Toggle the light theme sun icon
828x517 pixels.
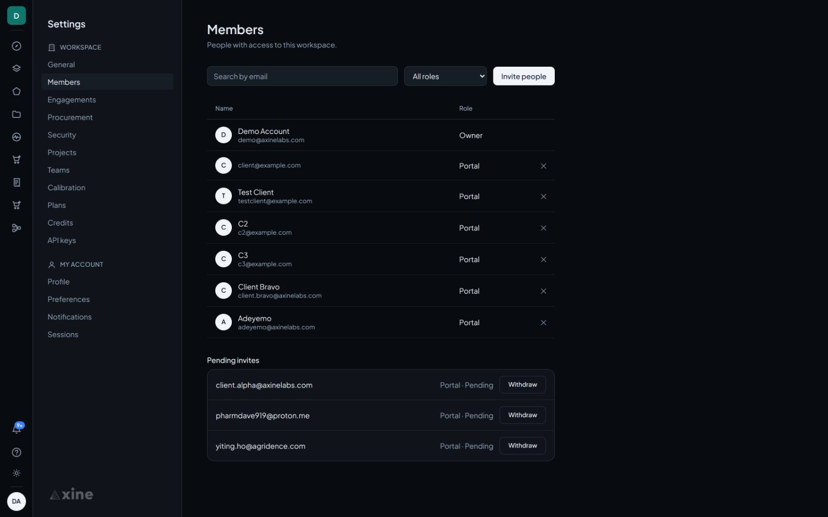17,473
